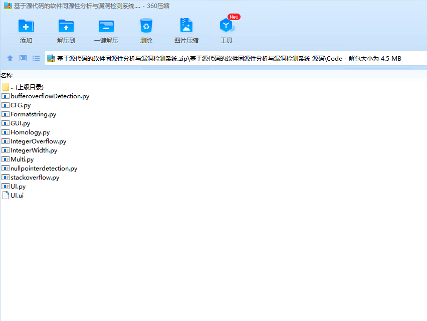Click the 一键解压 one-click extract icon

tap(106, 26)
